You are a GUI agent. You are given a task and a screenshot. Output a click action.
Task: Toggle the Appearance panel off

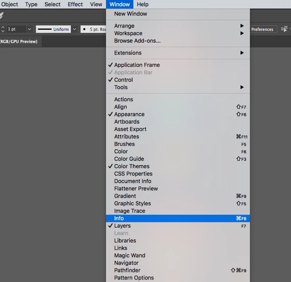[178, 114]
